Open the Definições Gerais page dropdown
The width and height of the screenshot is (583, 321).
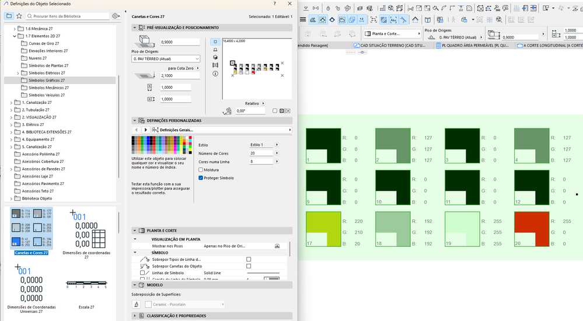(x=222, y=130)
